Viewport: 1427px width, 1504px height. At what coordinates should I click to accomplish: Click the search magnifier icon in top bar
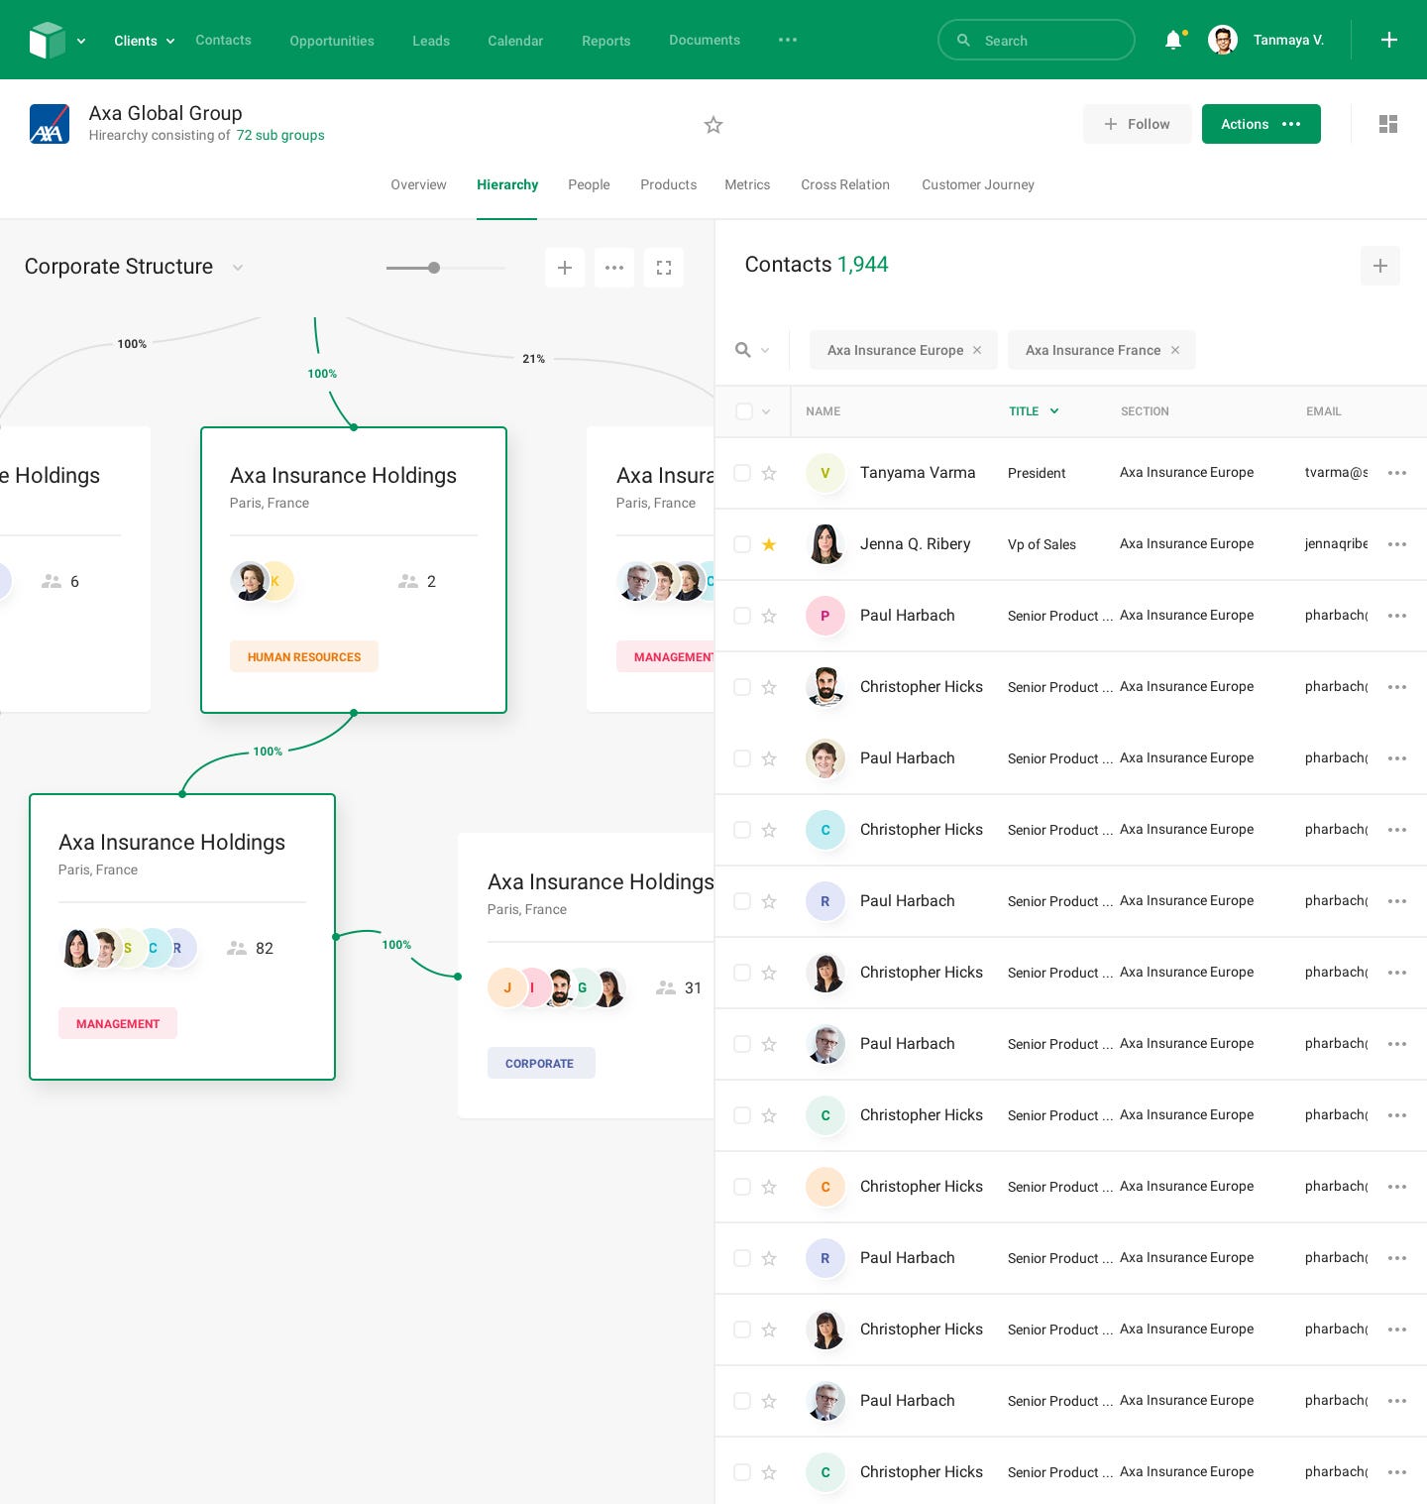pos(963,41)
